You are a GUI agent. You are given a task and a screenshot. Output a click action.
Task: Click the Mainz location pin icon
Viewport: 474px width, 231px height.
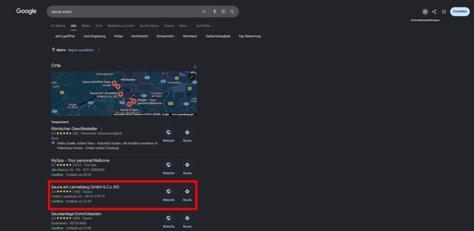(54, 50)
